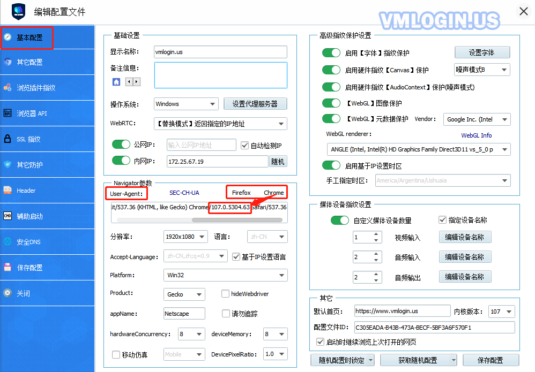The width and height of the screenshot is (535, 372).
Task: Check the 请勿追踪 checkbox
Action: [226, 314]
